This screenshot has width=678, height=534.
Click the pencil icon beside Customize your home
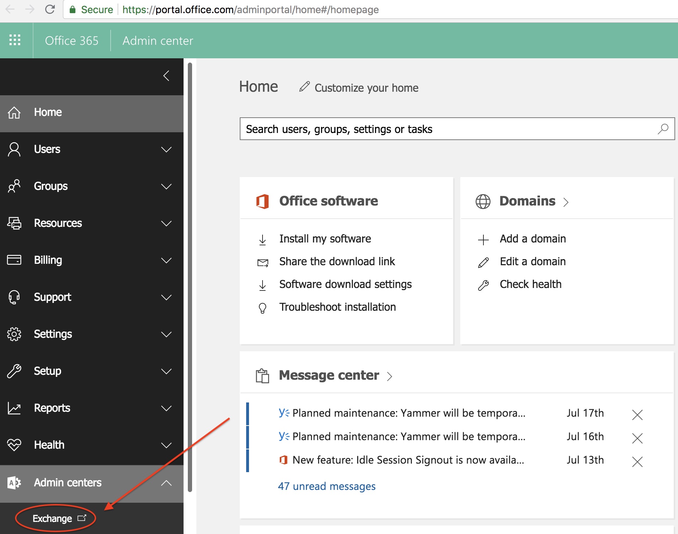coord(304,86)
